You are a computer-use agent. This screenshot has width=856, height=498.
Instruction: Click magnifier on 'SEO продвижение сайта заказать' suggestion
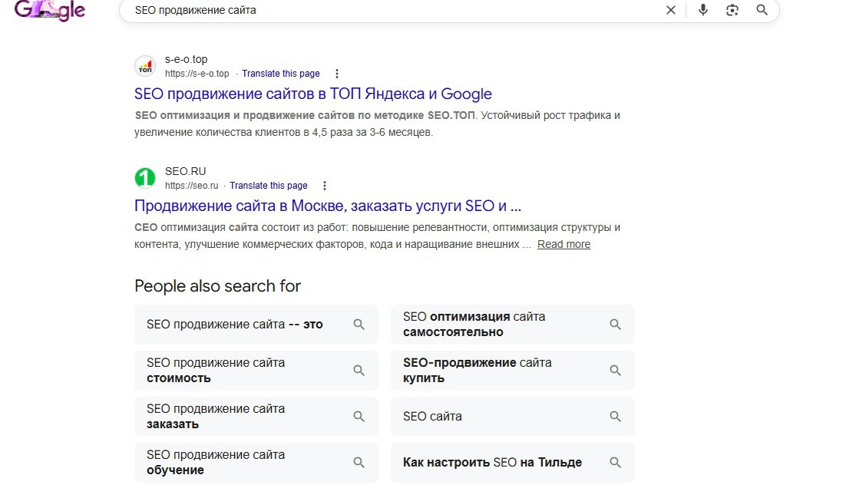pyautogui.click(x=359, y=416)
